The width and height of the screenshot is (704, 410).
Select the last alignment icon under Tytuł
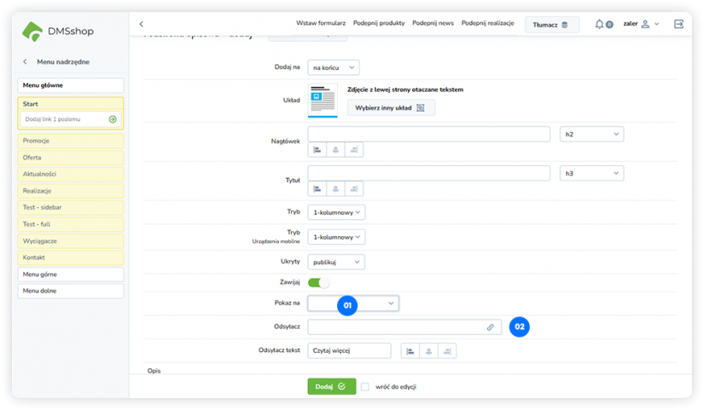tap(354, 188)
